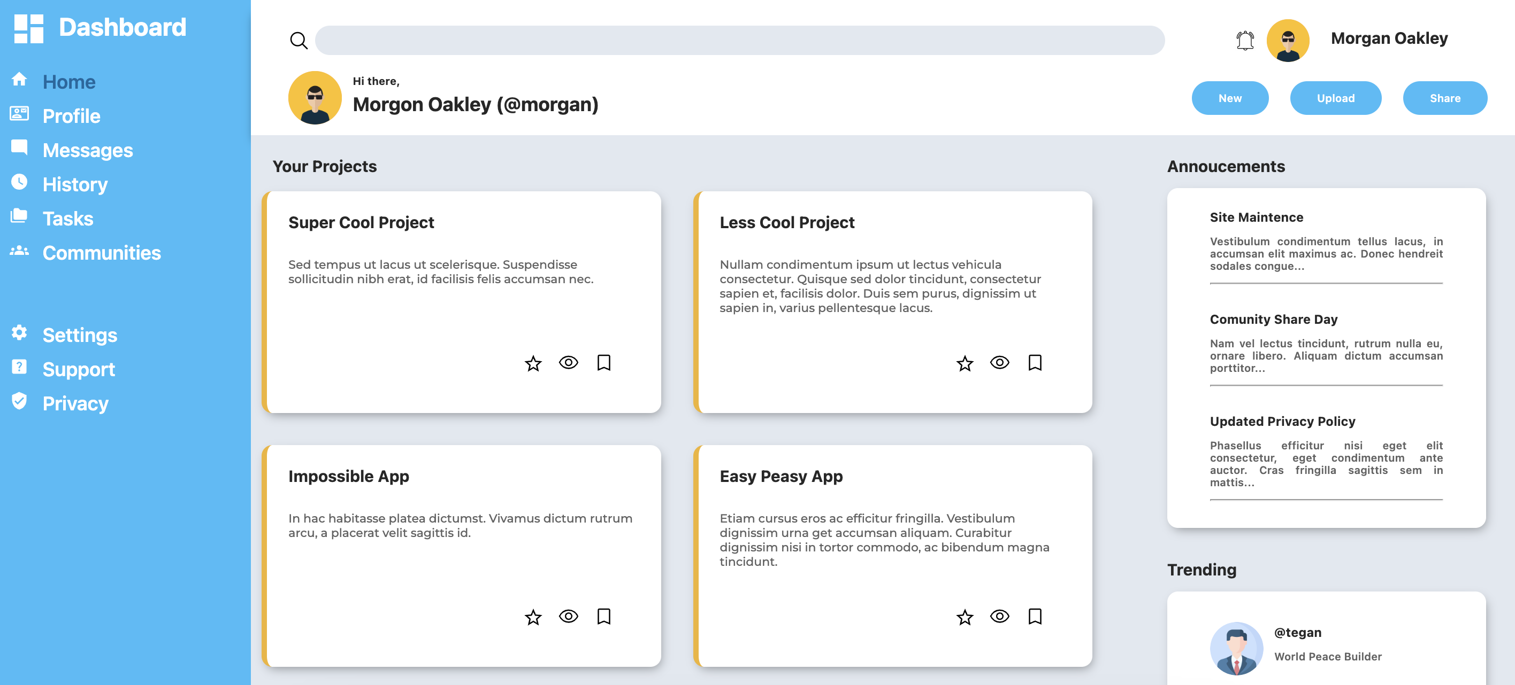Open Support via the question mark icon
The height and width of the screenshot is (685, 1515).
pos(19,367)
